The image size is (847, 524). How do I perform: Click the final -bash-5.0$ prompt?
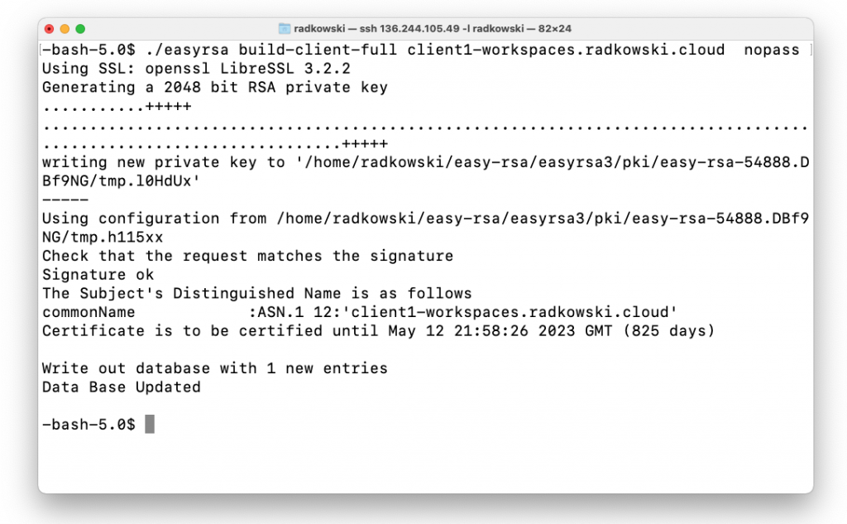point(89,425)
